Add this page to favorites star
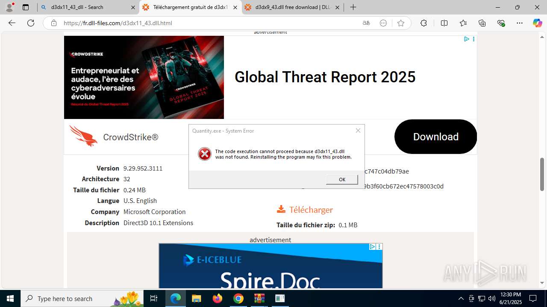The width and height of the screenshot is (547, 307). coord(400,23)
